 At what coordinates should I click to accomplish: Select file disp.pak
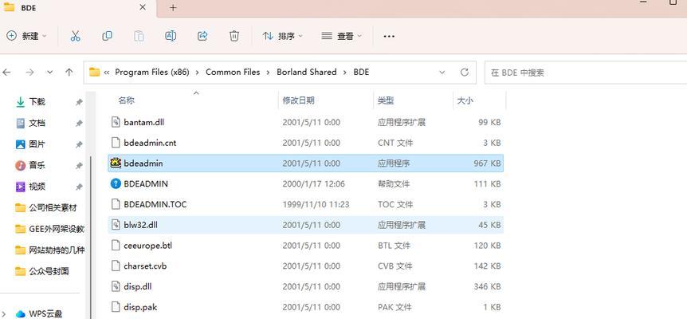(305, 307)
